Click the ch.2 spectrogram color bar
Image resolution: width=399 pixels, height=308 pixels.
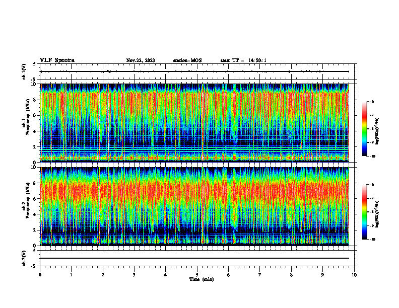coord(364,212)
